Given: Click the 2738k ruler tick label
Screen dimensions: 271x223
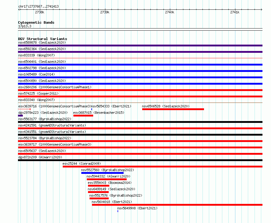Looking at the screenshot, I should coord(40,12).
